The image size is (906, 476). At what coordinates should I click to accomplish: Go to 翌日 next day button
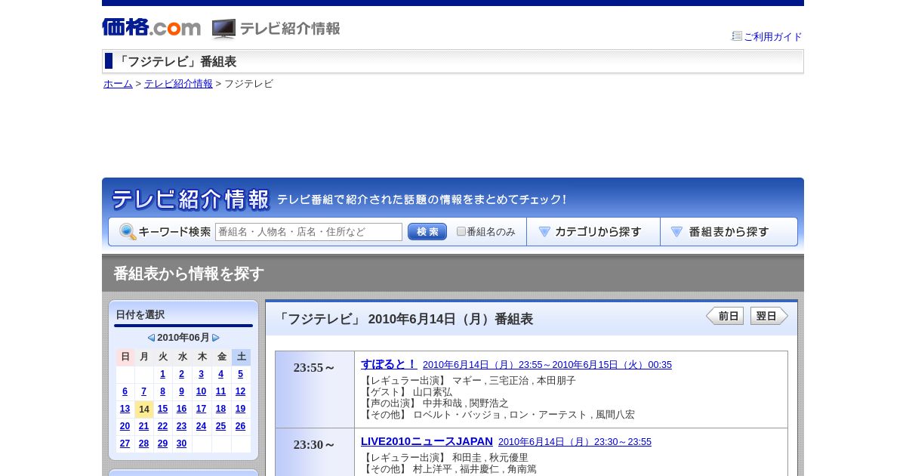[769, 316]
